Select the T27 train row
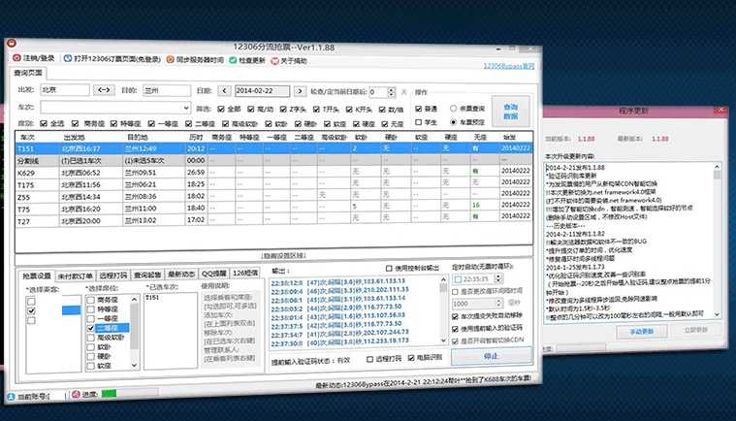The width and height of the screenshot is (736, 421). point(274,219)
